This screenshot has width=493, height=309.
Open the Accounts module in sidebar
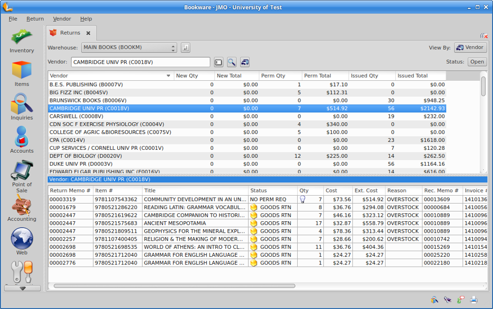22,139
